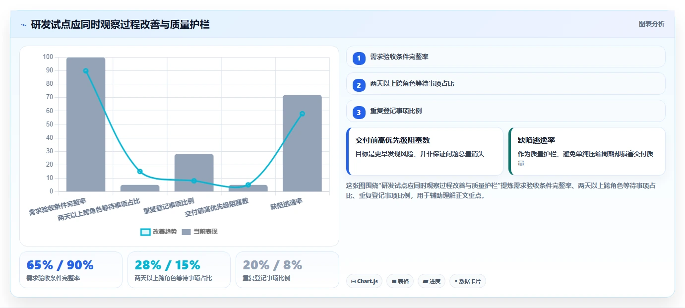Open the 交付前高优先级阻塞数 card
The height and width of the screenshot is (308, 685).
pyautogui.click(x=425, y=151)
